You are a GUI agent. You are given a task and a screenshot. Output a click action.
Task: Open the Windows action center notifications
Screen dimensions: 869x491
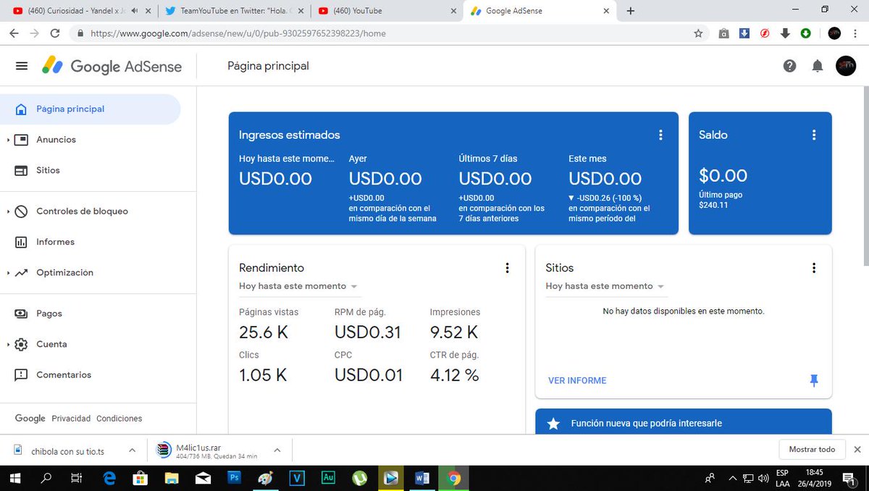848,478
